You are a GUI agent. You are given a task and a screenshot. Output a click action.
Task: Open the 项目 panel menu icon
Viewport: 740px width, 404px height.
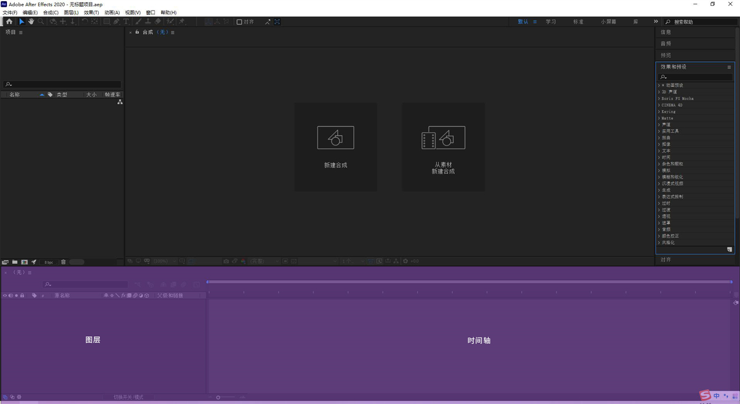point(21,32)
